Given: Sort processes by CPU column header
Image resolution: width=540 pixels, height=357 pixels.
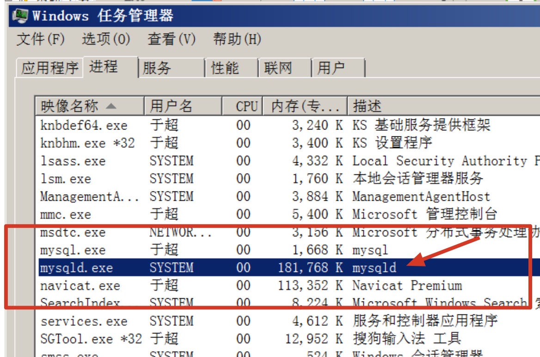Looking at the screenshot, I should coord(246,106).
